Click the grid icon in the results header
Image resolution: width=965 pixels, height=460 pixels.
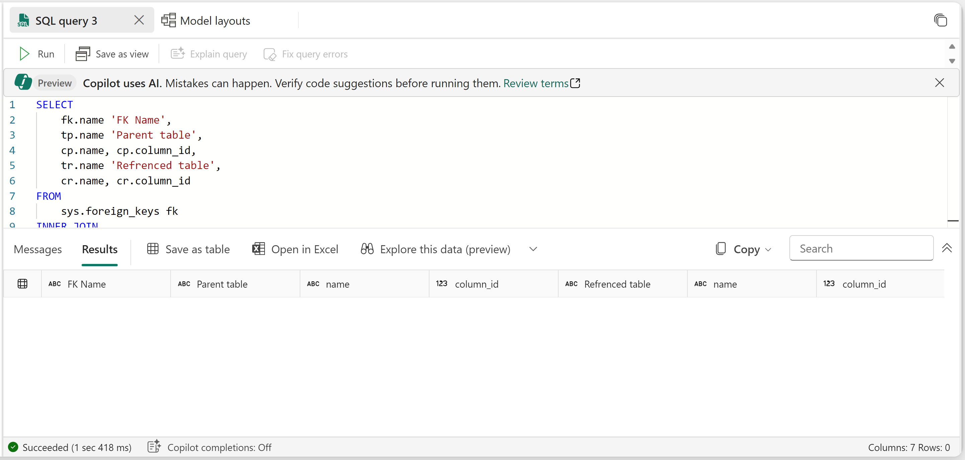tap(22, 284)
